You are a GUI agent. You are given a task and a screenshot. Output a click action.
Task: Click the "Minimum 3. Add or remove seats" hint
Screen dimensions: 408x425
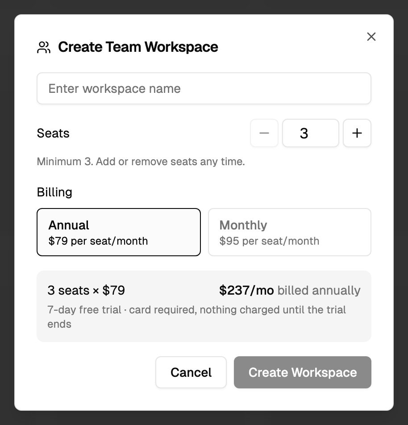[x=141, y=162]
